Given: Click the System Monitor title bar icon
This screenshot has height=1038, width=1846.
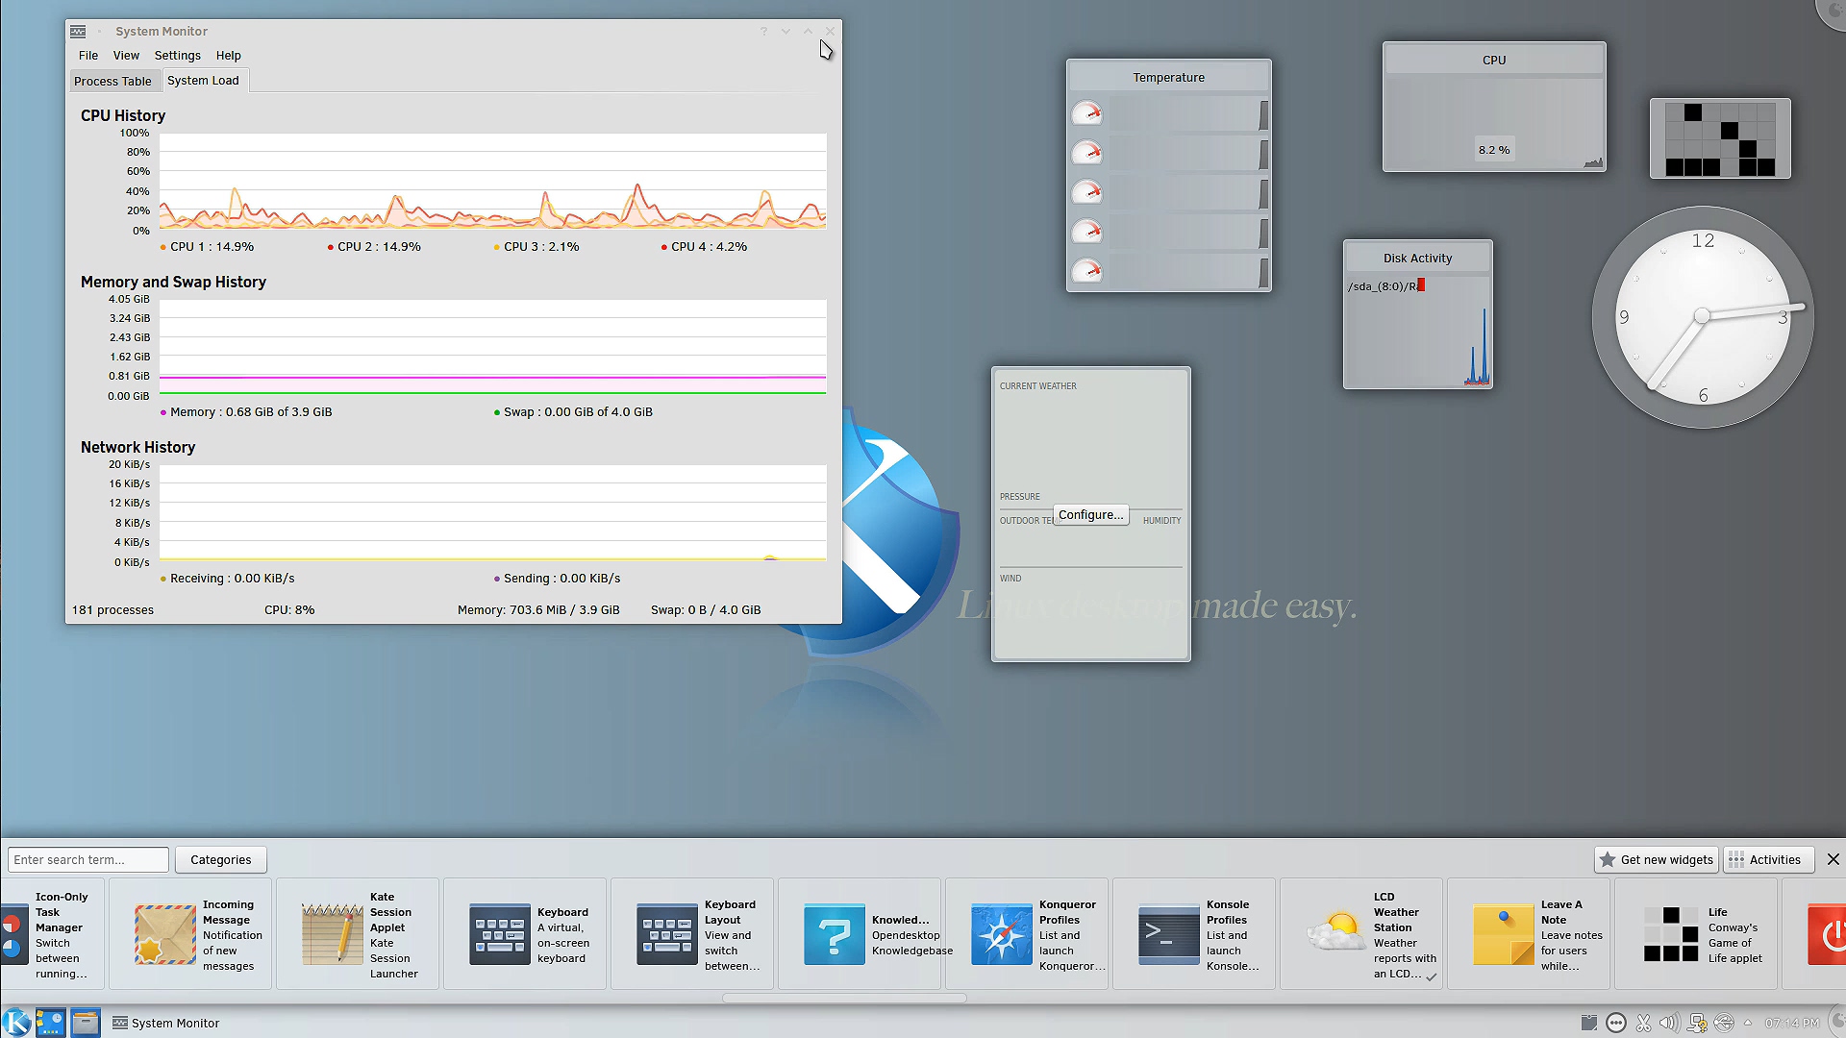Looking at the screenshot, I should 78,32.
